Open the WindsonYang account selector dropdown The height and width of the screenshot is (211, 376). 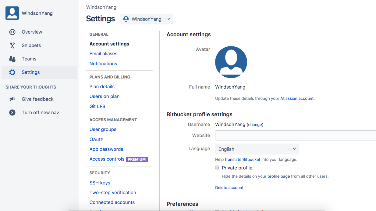pyautogui.click(x=147, y=19)
